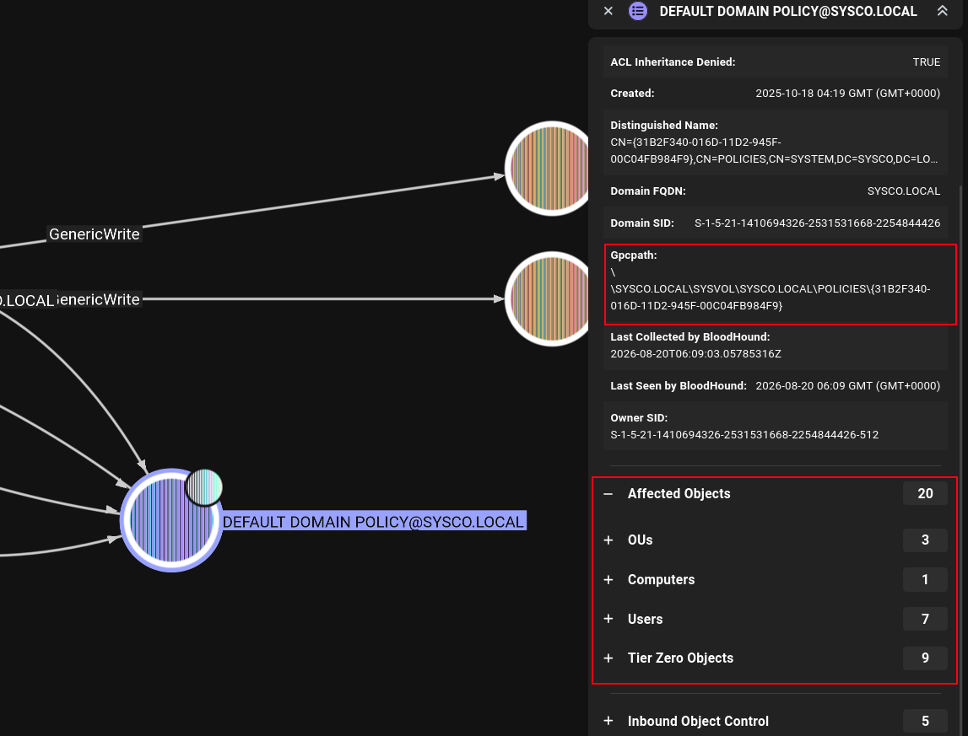Viewport: 968px width, 736px height.
Task: Click the Domain SID value
Action: (818, 223)
